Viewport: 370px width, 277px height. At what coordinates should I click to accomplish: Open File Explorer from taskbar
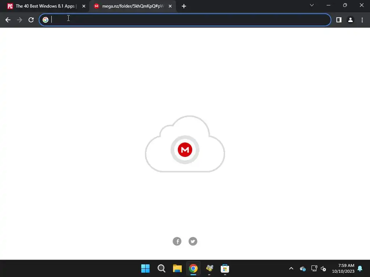pyautogui.click(x=177, y=268)
